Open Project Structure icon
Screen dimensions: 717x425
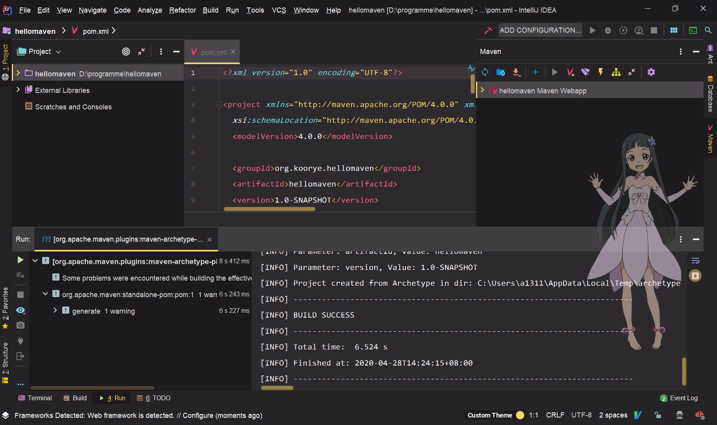point(674,30)
